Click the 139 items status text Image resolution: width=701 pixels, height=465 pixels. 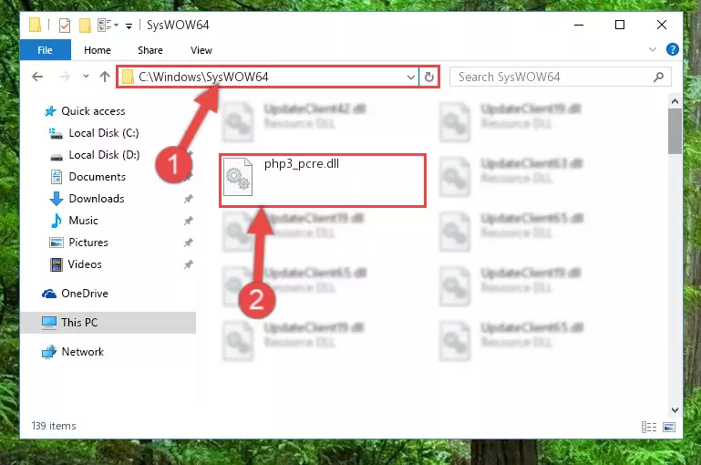[54, 426]
